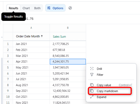Select the Jun 2021 cell
140x104 pixels.
pyautogui.click(x=31, y=73)
